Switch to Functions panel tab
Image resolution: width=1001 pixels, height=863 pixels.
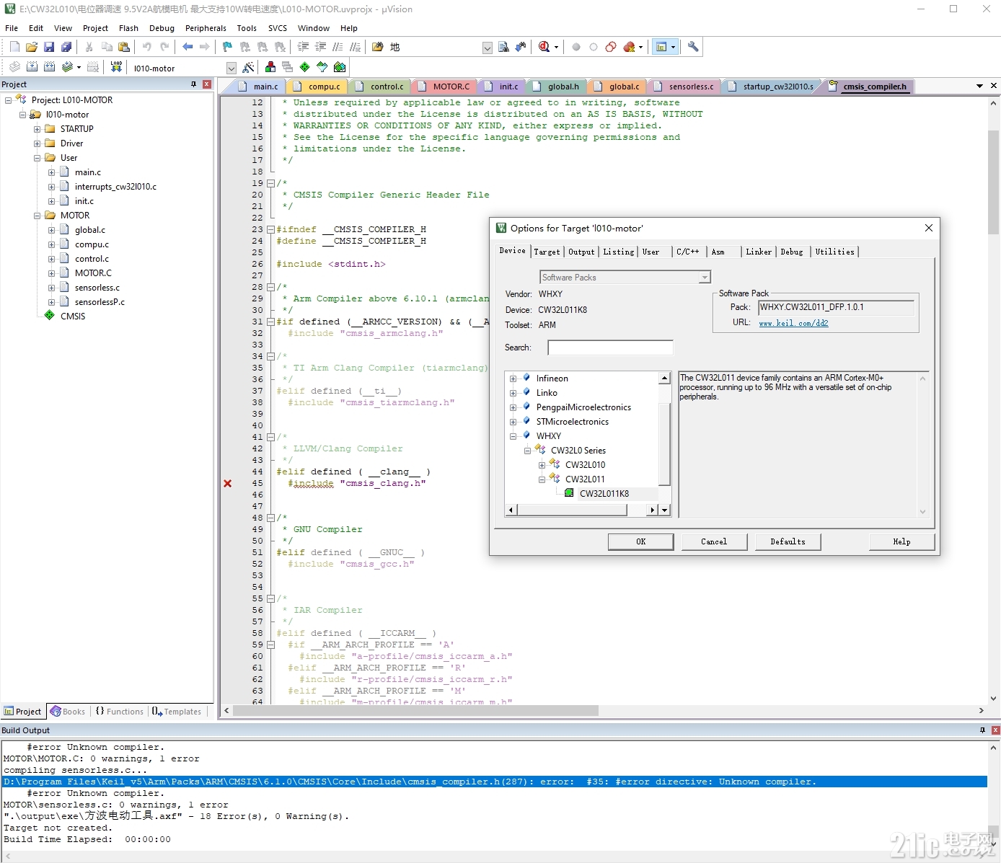click(x=120, y=712)
